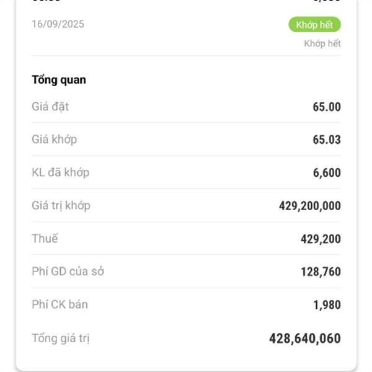Select the order date 16/09/2025
372x372 pixels.
point(58,25)
